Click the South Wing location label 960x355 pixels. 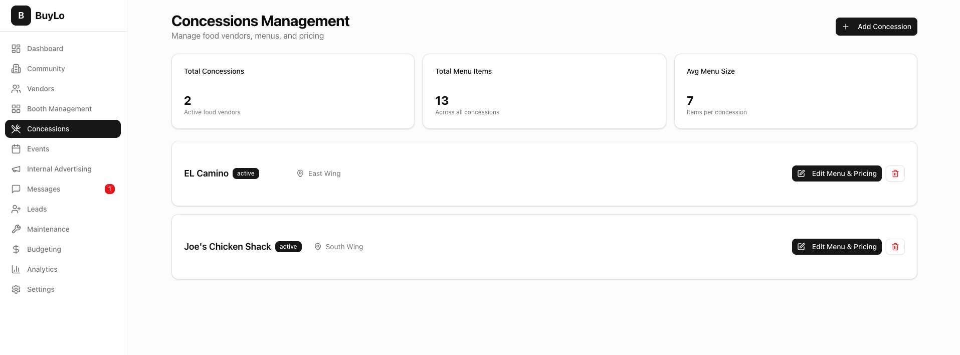click(344, 247)
